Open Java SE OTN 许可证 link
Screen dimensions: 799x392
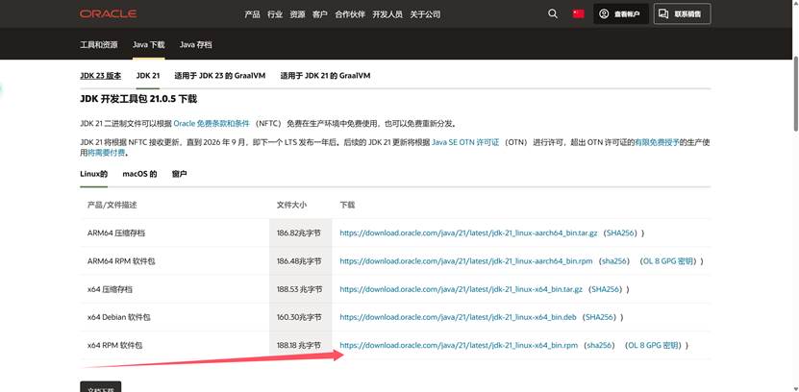465,142
